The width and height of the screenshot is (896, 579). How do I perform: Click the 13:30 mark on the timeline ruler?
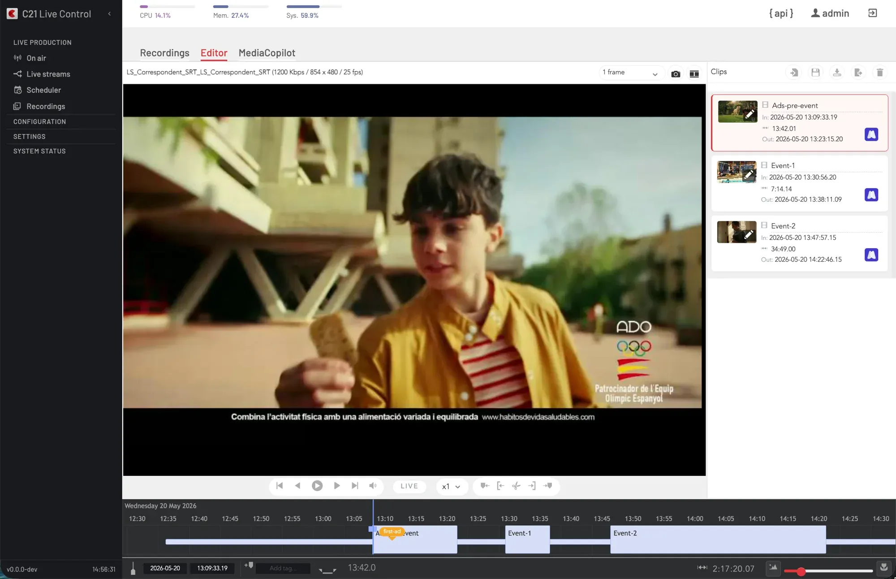509,519
